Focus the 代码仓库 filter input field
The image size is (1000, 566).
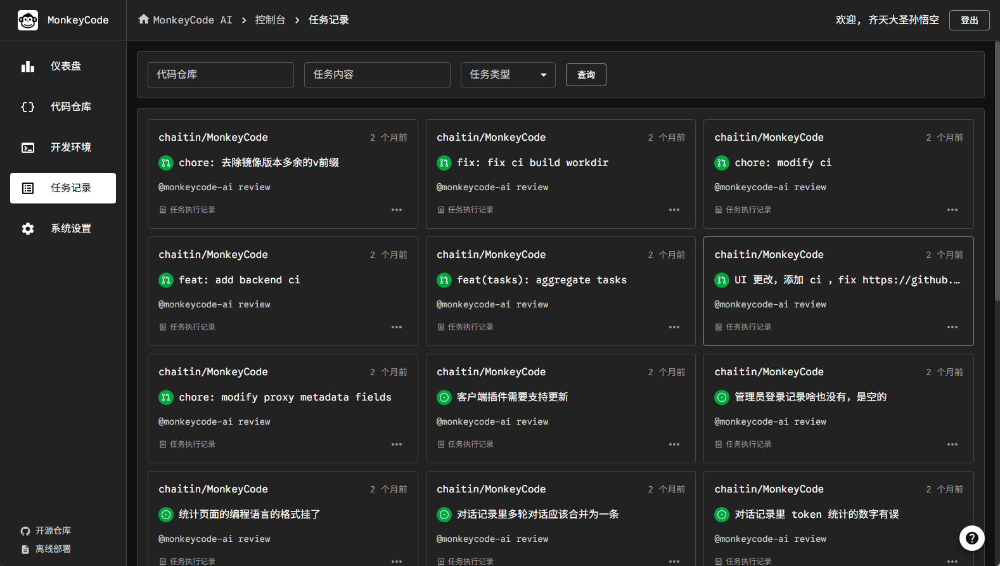pos(221,75)
